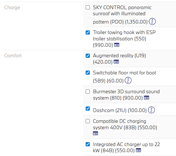Open details icon for Integrated AC charger

(138, 150)
